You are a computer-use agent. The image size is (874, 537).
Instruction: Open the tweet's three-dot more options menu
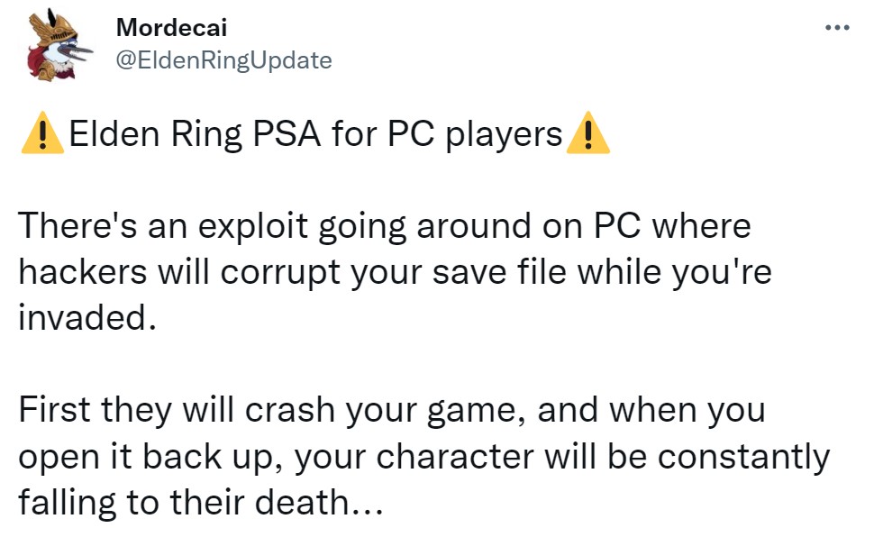[837, 28]
